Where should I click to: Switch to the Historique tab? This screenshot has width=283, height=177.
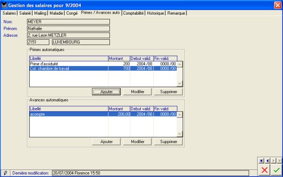[x=155, y=13]
